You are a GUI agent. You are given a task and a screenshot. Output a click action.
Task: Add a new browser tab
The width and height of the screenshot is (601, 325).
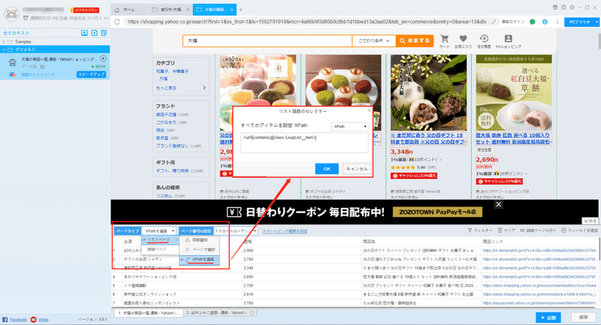point(240,10)
